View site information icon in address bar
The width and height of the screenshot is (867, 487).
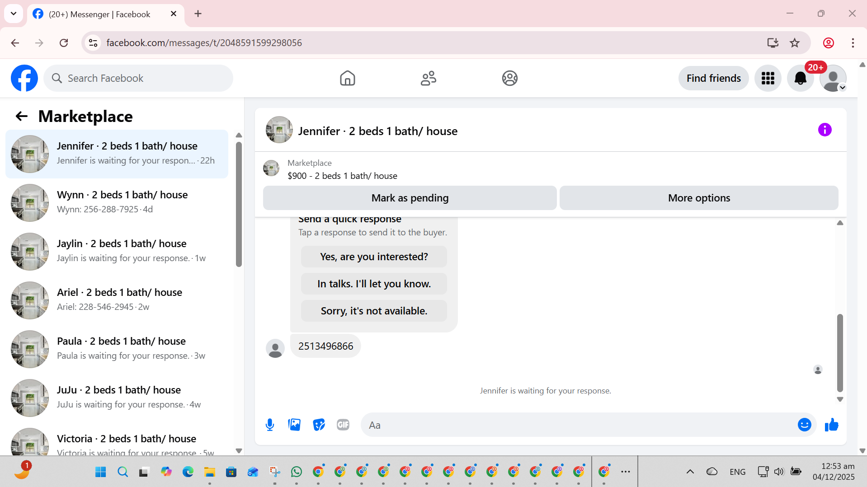pyautogui.click(x=93, y=43)
